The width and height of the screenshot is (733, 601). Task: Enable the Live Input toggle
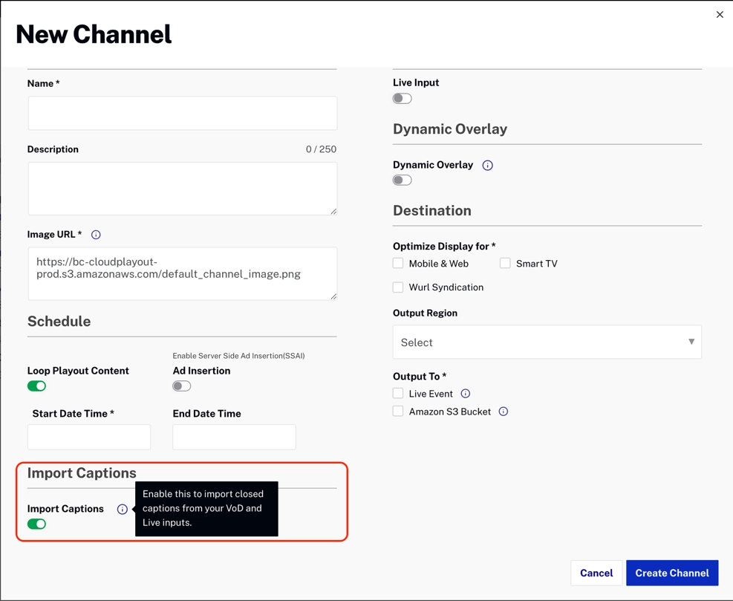[402, 98]
